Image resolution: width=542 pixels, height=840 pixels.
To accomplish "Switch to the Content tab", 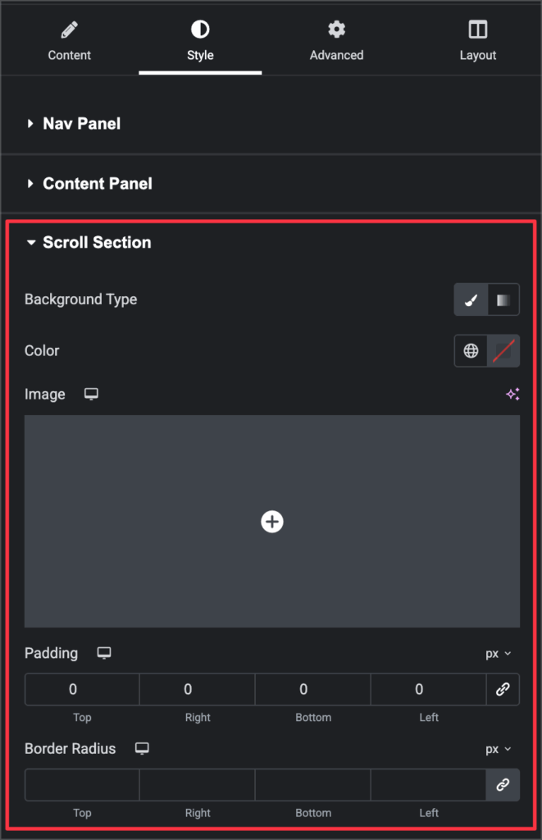I will coord(70,41).
